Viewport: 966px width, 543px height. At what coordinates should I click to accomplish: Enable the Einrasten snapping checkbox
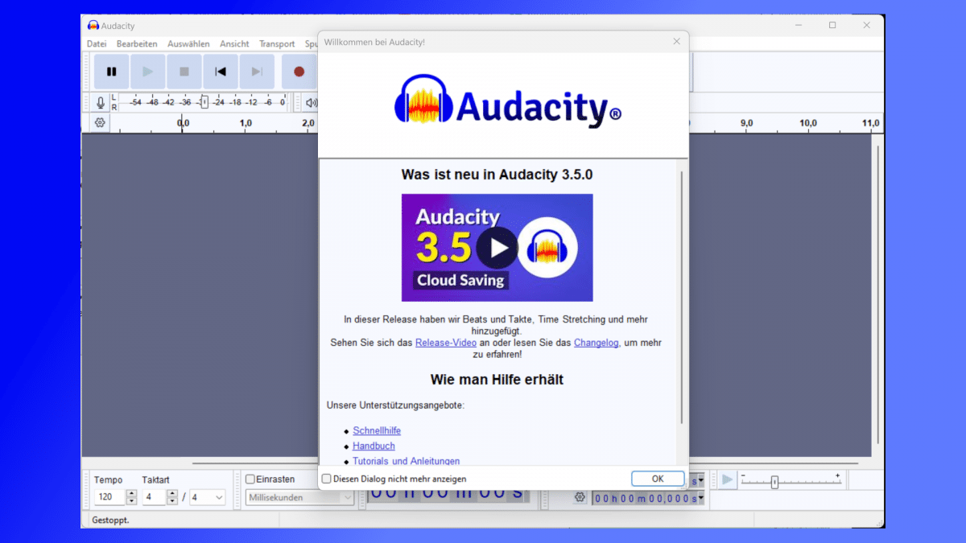pos(250,479)
